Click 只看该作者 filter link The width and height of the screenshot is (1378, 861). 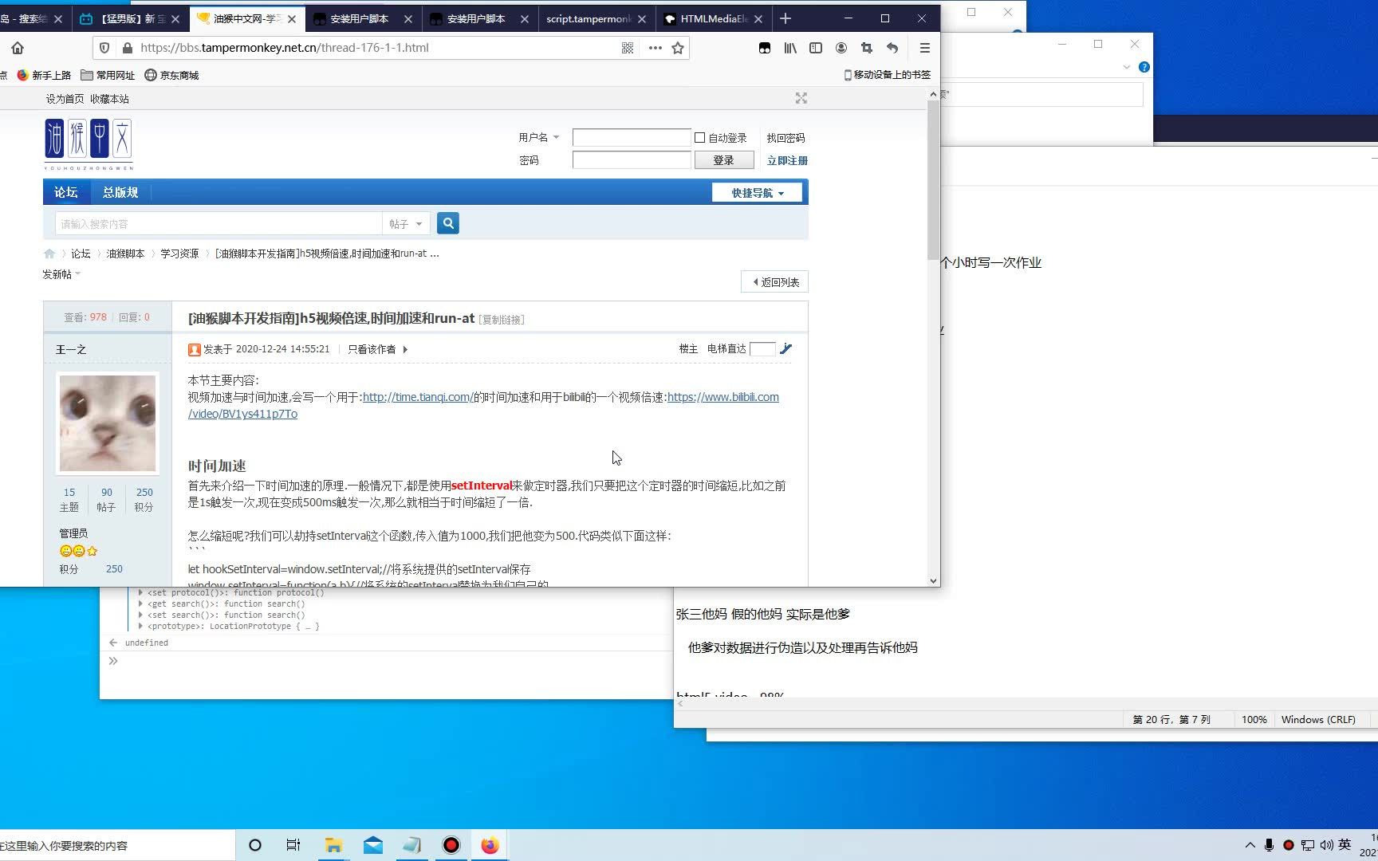point(372,349)
